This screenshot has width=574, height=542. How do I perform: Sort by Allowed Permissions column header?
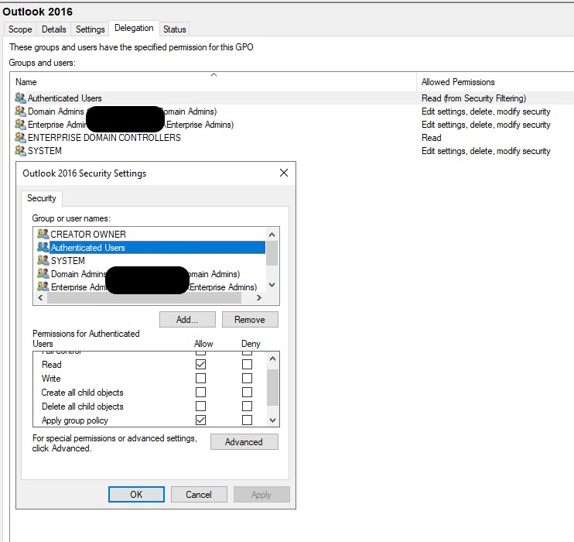495,82
